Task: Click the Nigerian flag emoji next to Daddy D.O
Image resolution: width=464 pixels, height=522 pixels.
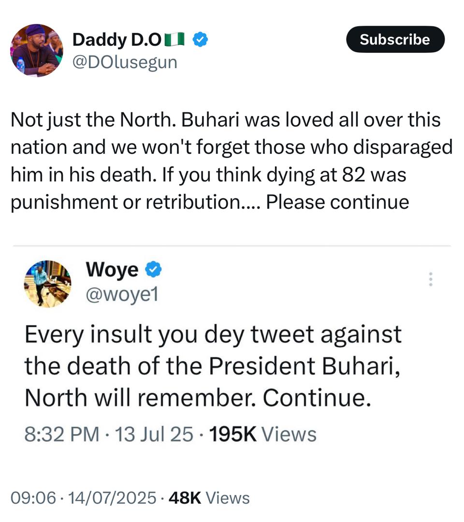Action: [x=175, y=40]
